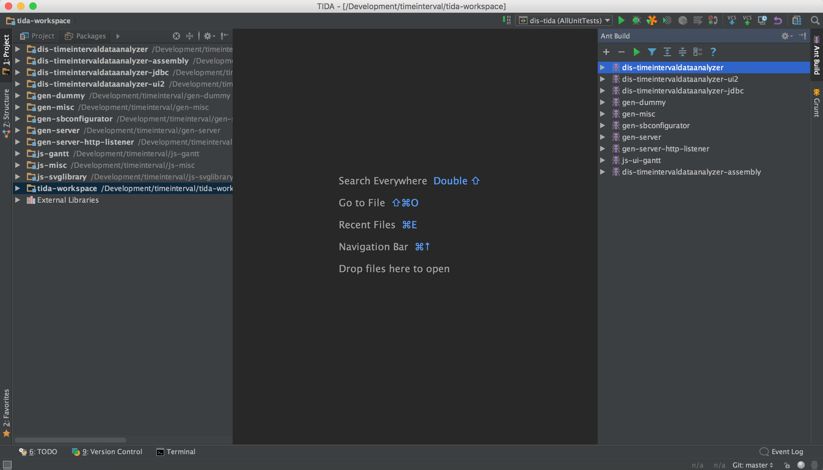
Task: Expand all nodes in Ant Build
Action: (667, 52)
